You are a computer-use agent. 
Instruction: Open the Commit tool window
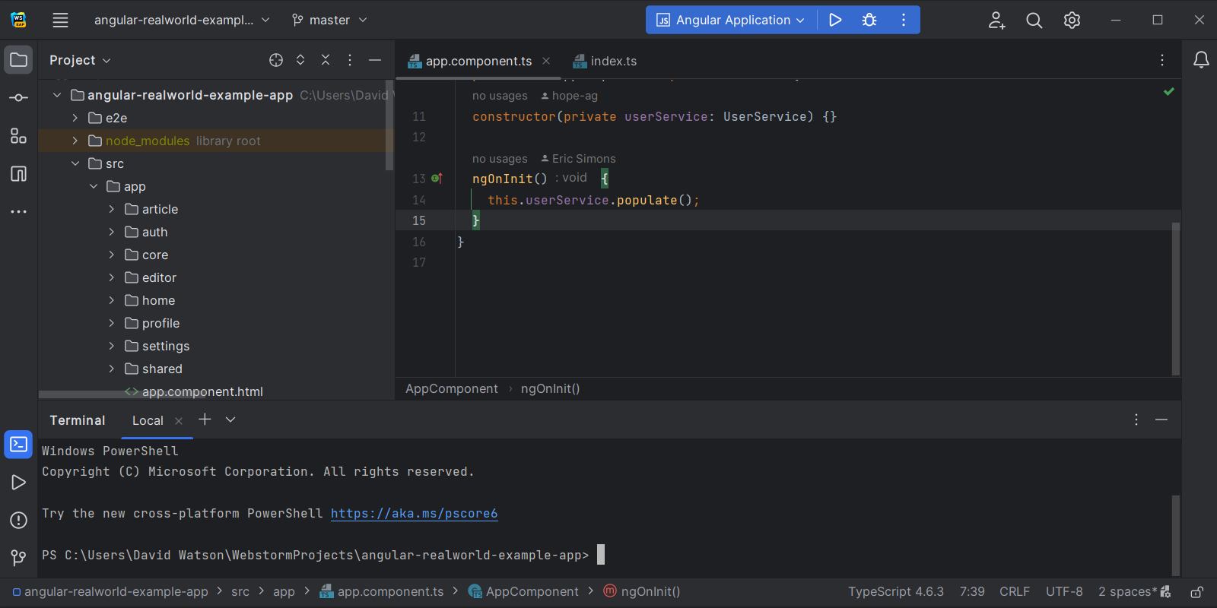tap(18, 98)
